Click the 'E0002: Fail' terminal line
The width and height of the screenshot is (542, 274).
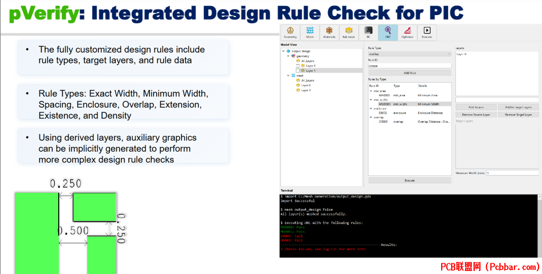[292, 236]
